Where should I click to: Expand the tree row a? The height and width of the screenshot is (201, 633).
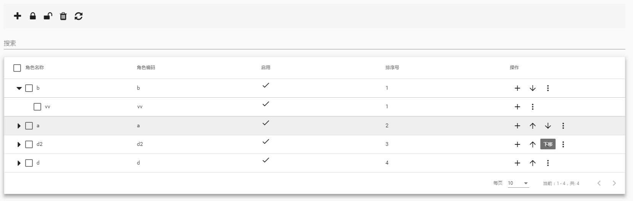click(x=19, y=126)
